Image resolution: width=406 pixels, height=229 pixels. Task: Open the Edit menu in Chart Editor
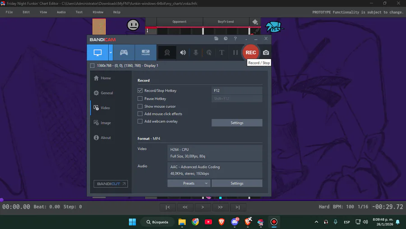coord(26,12)
